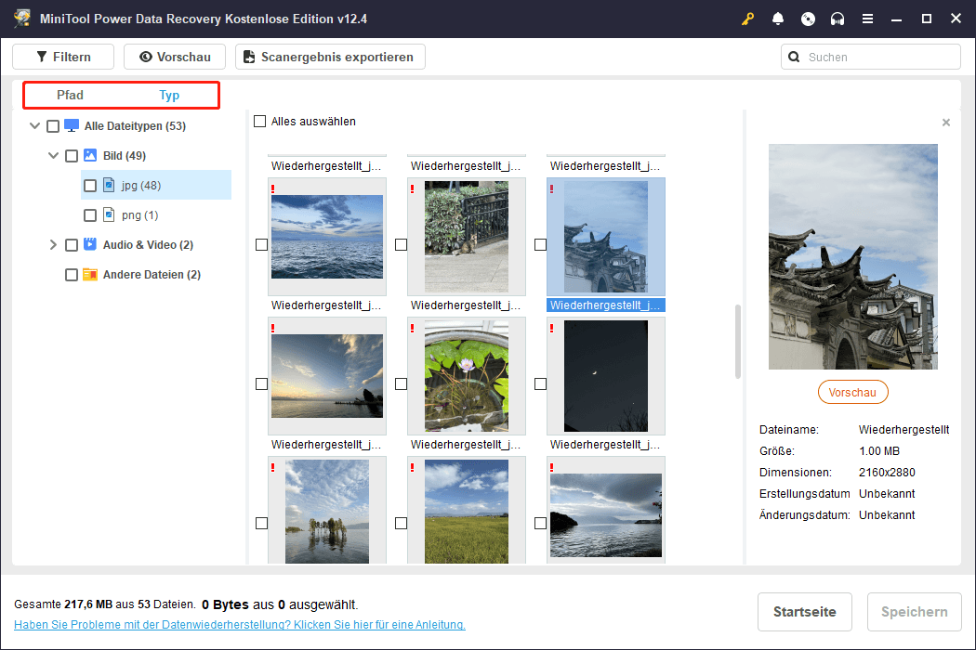Click the folder icon beside Andere Dateien
This screenshot has width=976, height=650.
(90, 274)
